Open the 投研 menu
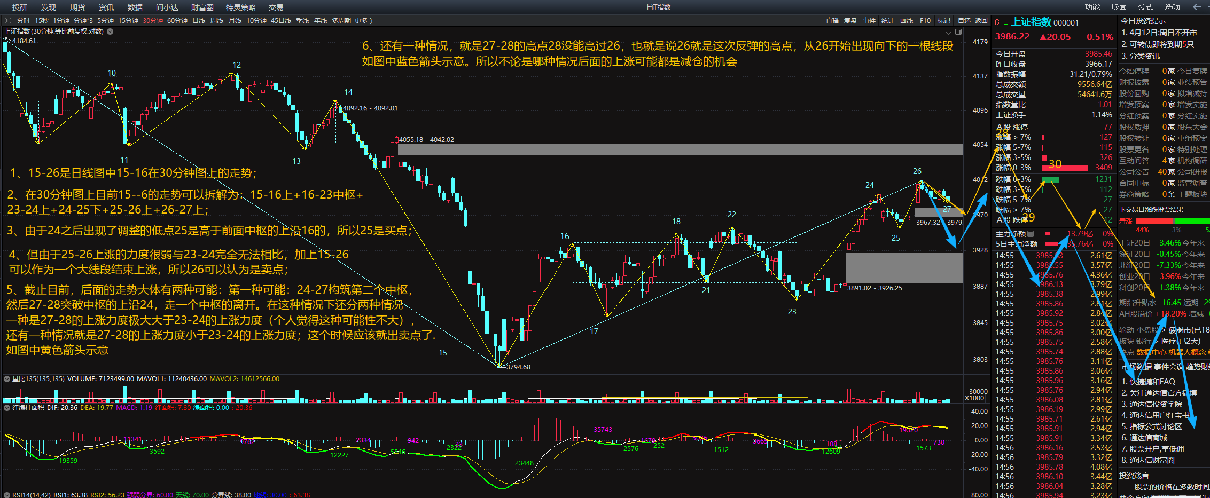The width and height of the screenshot is (1210, 498). pyautogui.click(x=20, y=7)
